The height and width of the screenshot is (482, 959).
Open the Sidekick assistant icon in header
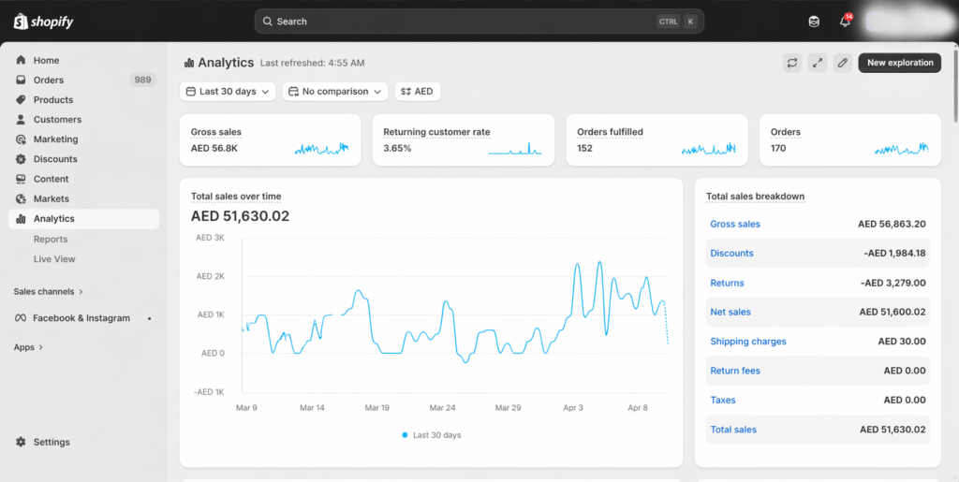(x=814, y=22)
